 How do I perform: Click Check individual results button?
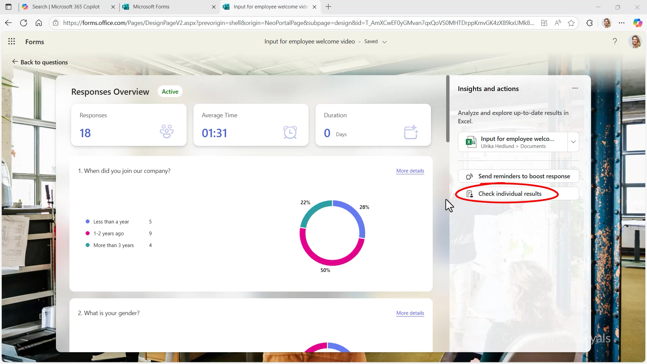coord(518,194)
